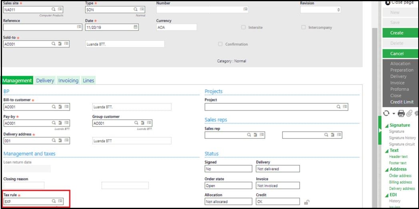Click the Type field selection list icon
Viewport: 419px width, 209px height.
[142, 9]
